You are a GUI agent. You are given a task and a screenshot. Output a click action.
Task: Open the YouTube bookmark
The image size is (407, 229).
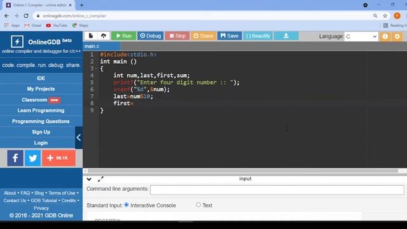click(x=57, y=25)
